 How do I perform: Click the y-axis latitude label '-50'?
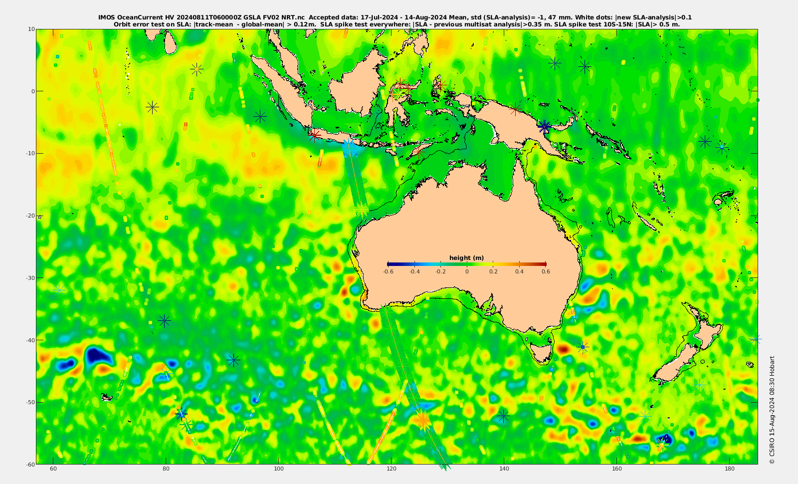pos(30,402)
